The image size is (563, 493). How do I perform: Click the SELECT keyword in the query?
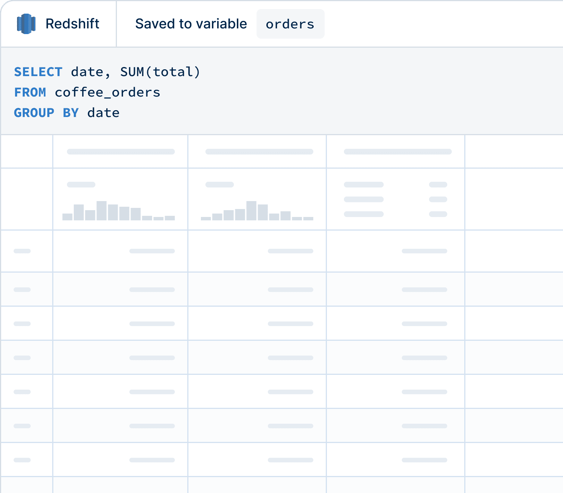tap(38, 72)
